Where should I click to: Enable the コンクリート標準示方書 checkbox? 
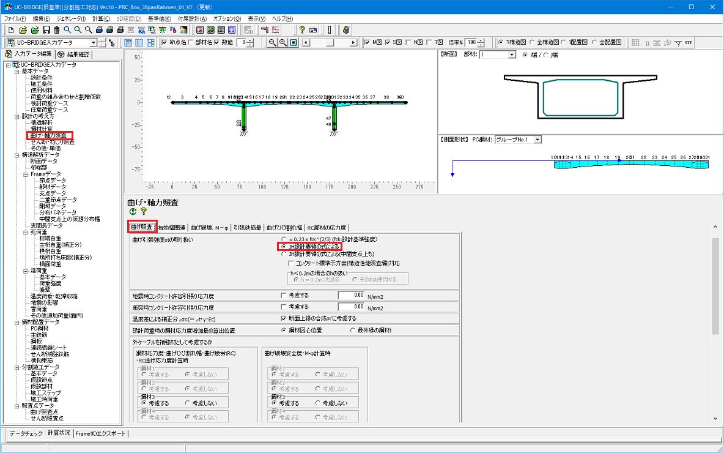click(291, 263)
